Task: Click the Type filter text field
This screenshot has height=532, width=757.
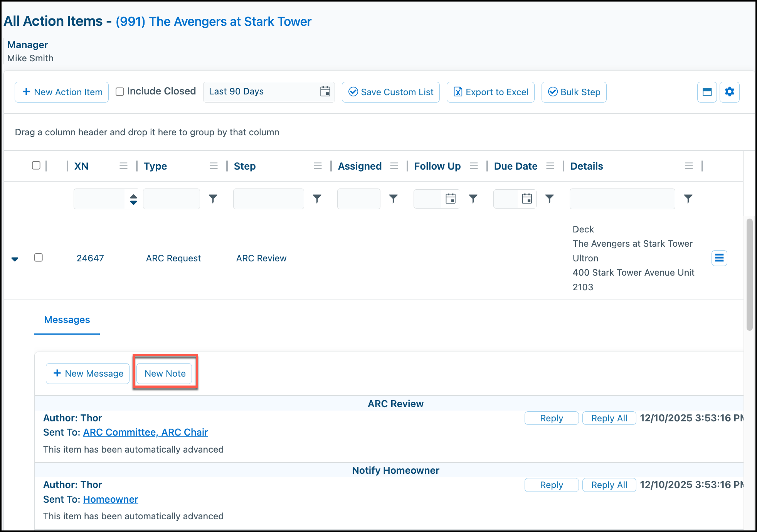Action: [172, 199]
